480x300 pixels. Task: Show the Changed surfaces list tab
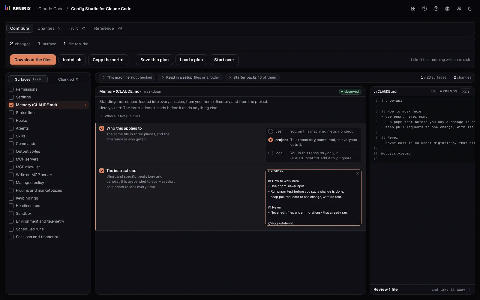point(68,79)
